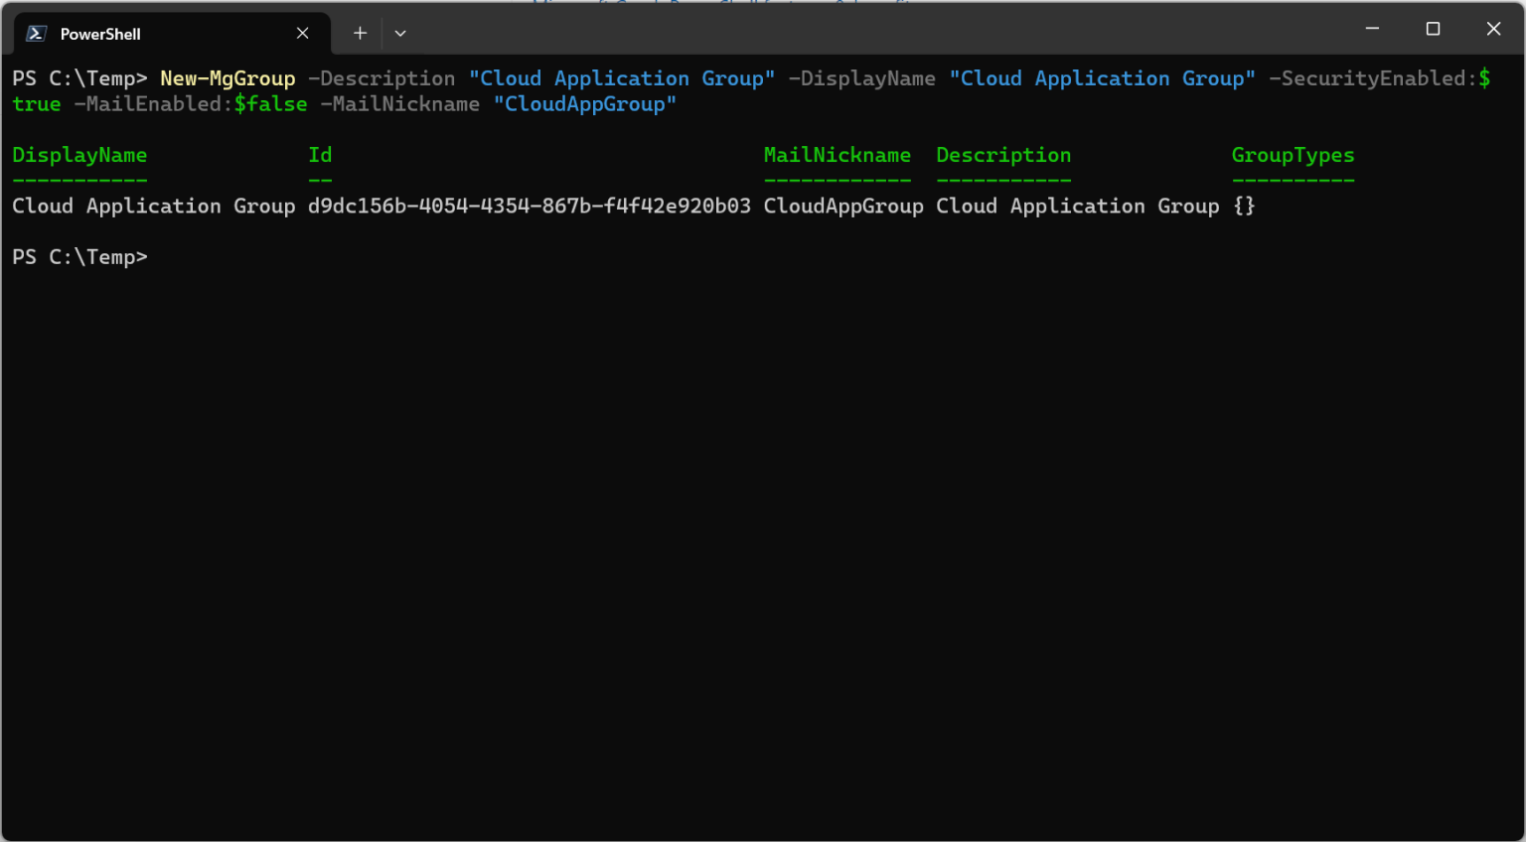Screen dimensions: 1526x842
Task: Close the terminal window
Action: click(1493, 29)
